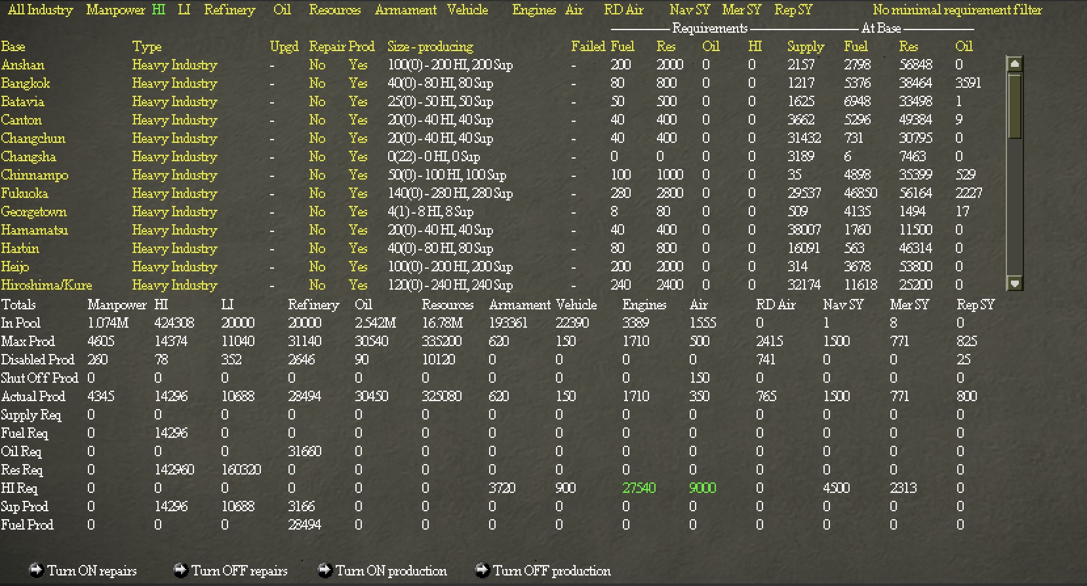Sort by the Prod column header

point(361,47)
